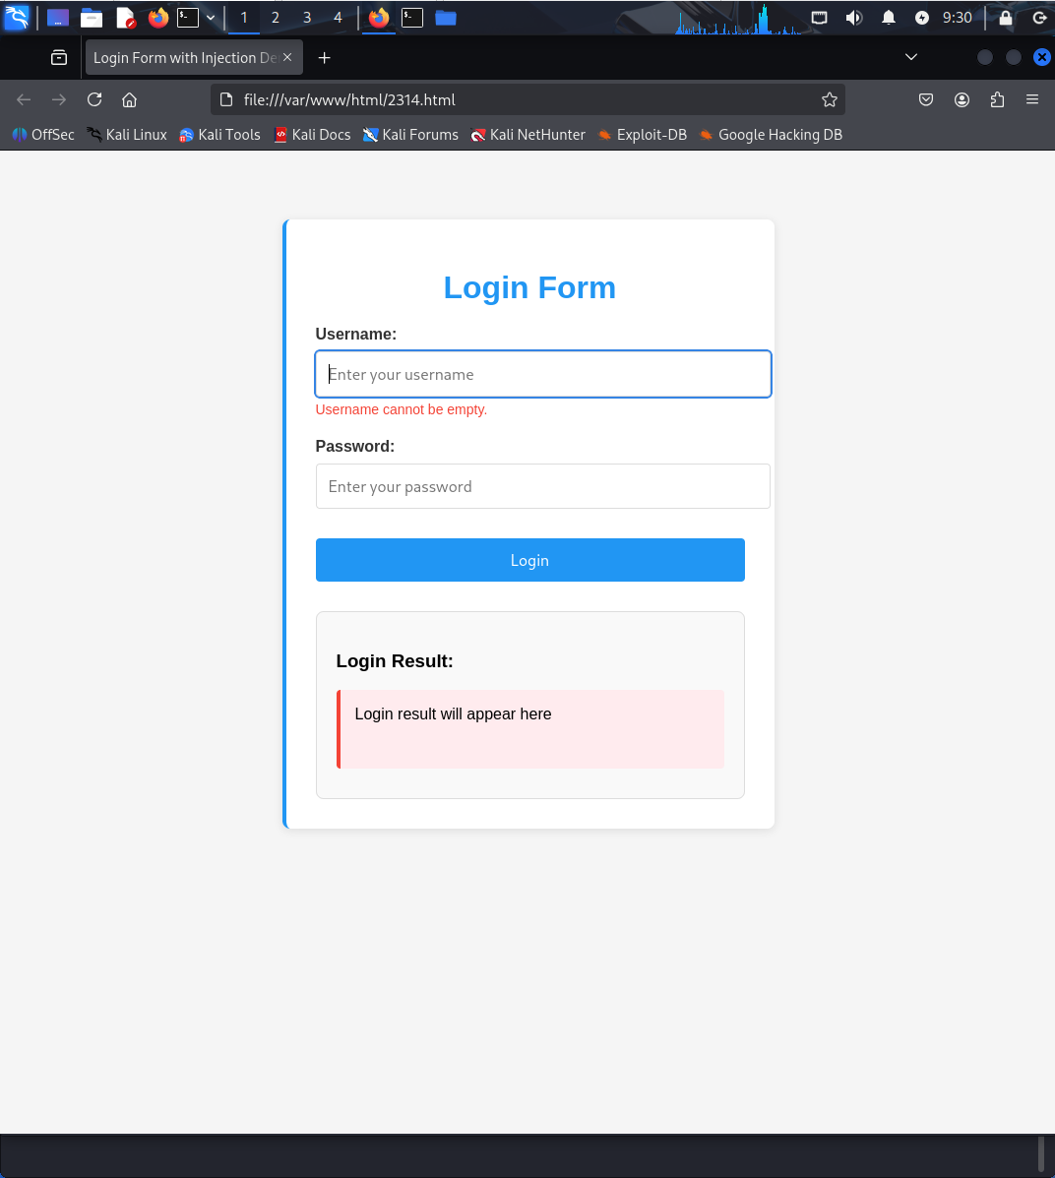Screen dimensions: 1055x1178
Task: Click the page info file icon in URL bar
Action: click(x=226, y=100)
